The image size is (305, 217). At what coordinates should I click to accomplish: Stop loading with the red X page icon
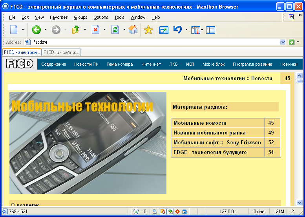[x=95, y=30]
